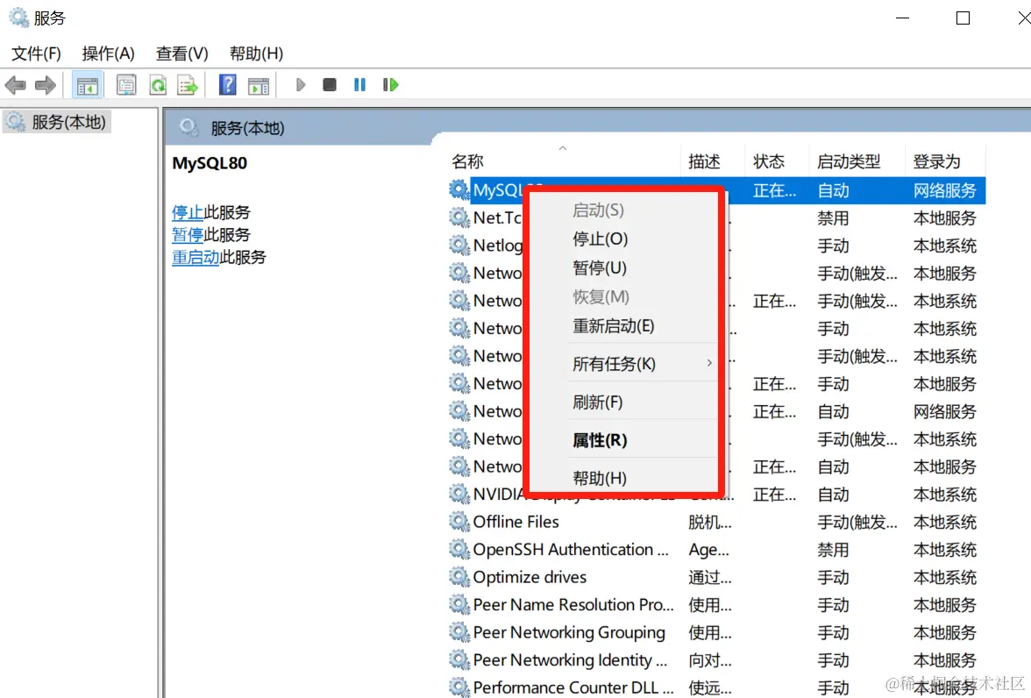Screen dimensions: 1031x698
Task: Sort by the 名称 column header
Action: tap(467, 161)
